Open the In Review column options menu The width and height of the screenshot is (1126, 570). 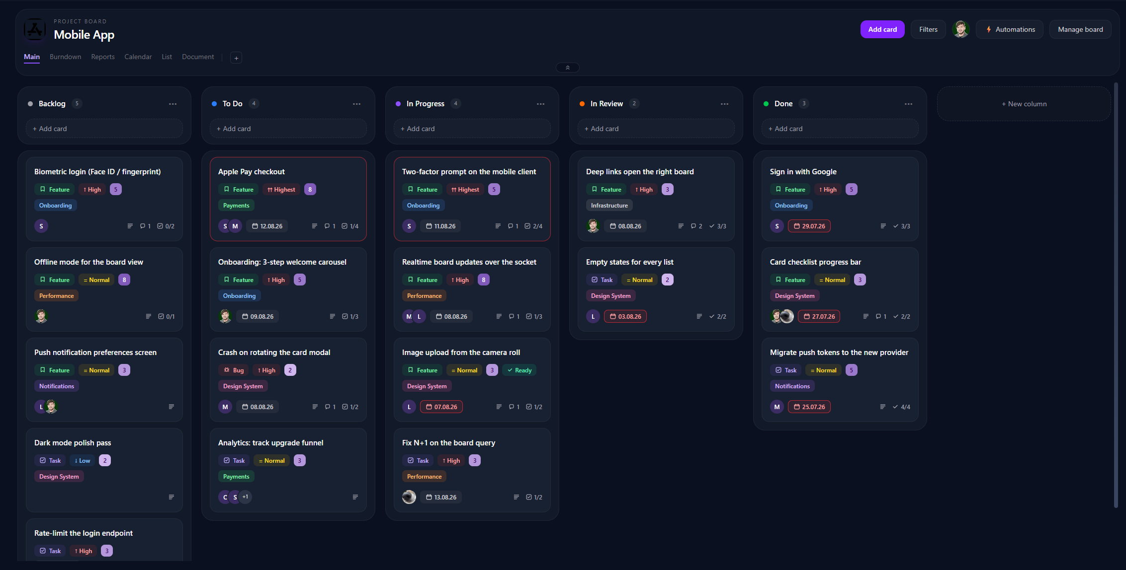724,104
